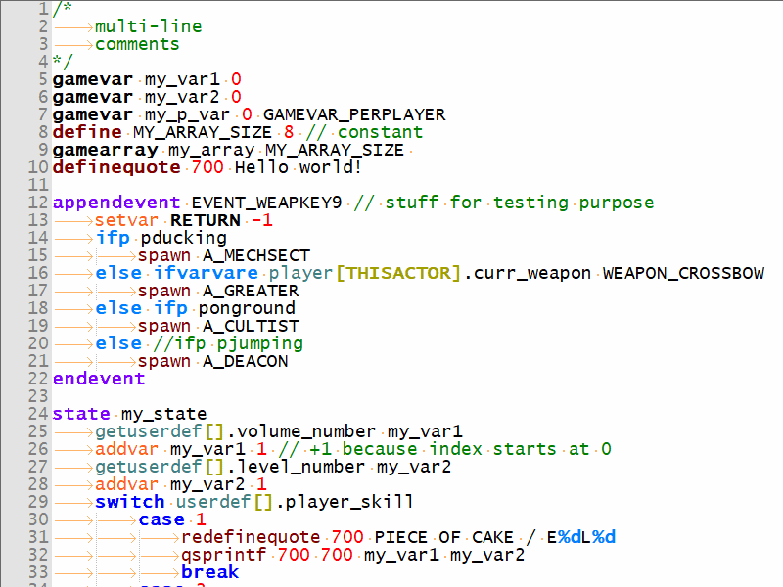Click 'my_var1' on the line 5 gamevar declaration
The width and height of the screenshot is (783, 587).
click(x=182, y=79)
